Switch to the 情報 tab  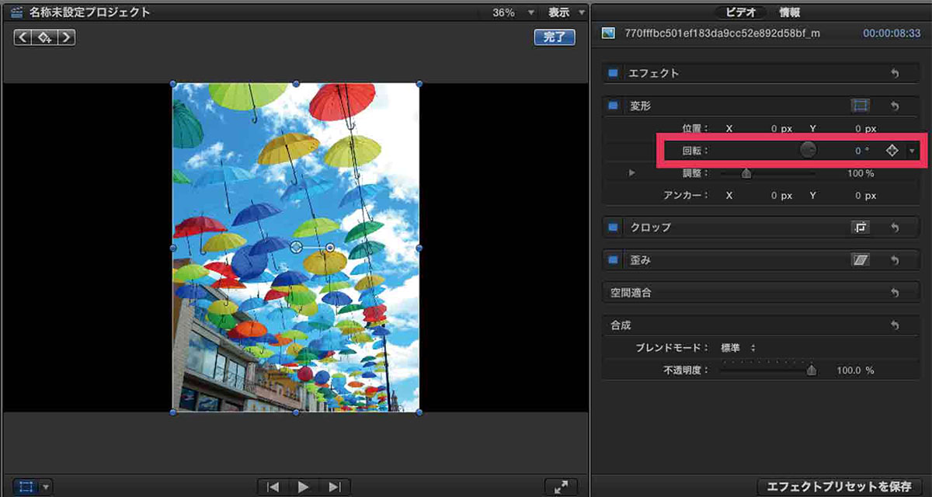pos(790,12)
